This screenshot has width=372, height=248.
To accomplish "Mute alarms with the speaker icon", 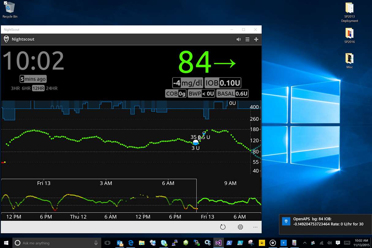I will [239, 39].
